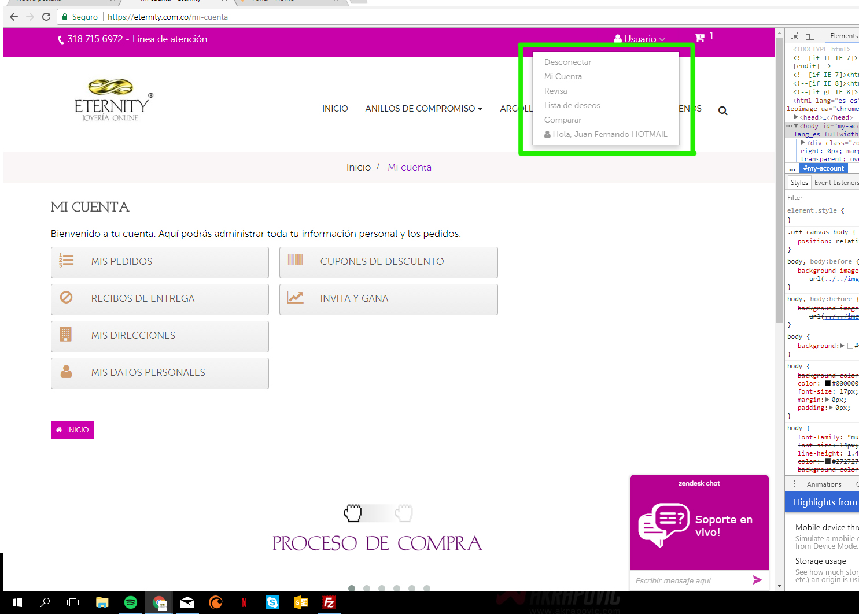The width and height of the screenshot is (859, 614).
Task: Open Skype from taskbar
Action: point(272,602)
